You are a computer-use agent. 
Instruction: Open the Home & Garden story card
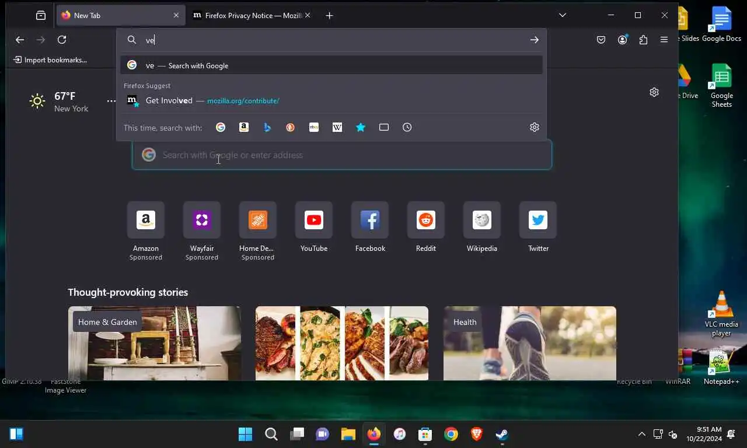pos(155,343)
